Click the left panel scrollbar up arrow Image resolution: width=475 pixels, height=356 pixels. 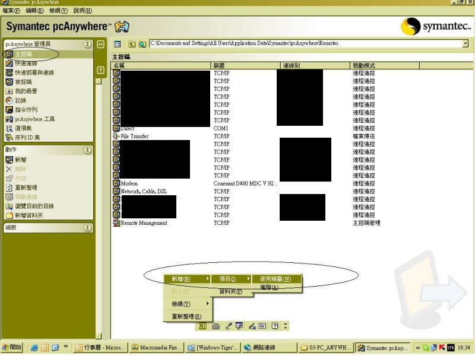click(x=99, y=81)
